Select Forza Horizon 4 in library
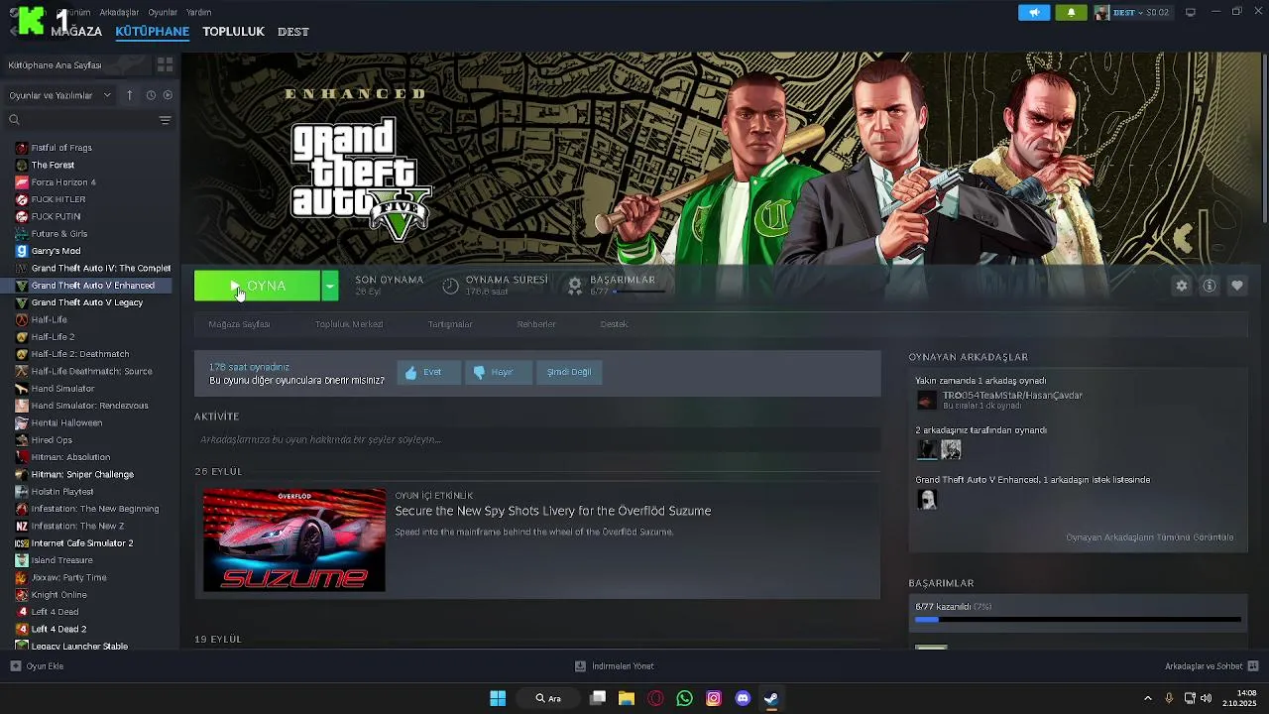The image size is (1269, 714). tap(63, 182)
